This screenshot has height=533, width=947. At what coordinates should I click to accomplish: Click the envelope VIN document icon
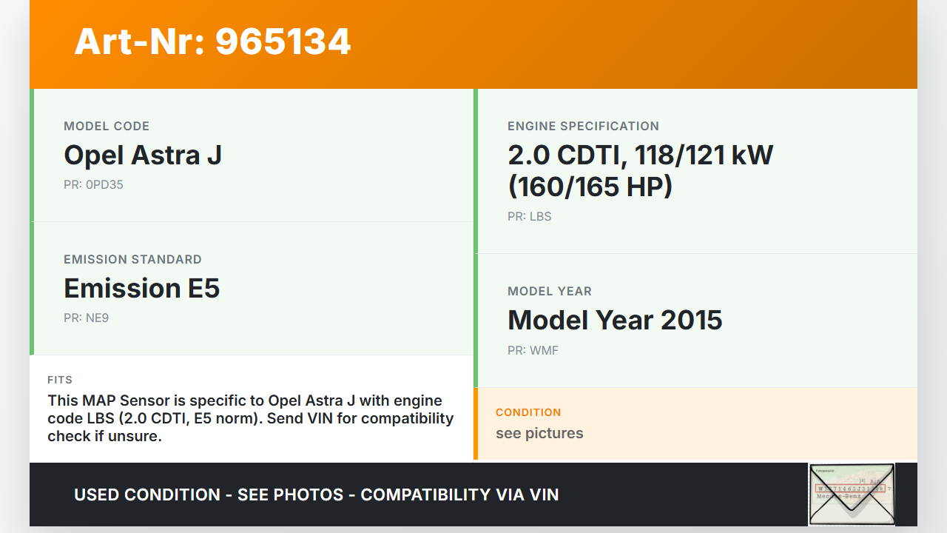click(x=851, y=494)
